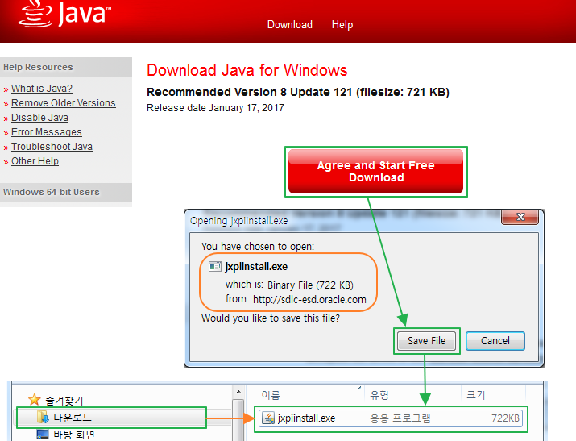Viewport: 576px width, 441px height.
Task: Open 'Remove Older Versions' link
Action: pos(63,103)
